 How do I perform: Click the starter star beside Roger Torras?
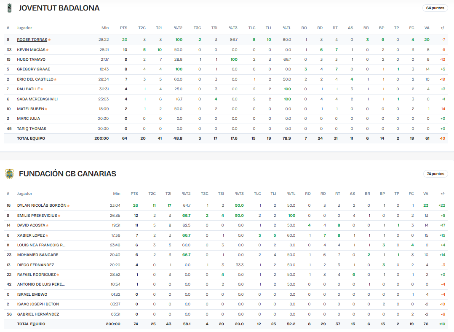coord(49,40)
